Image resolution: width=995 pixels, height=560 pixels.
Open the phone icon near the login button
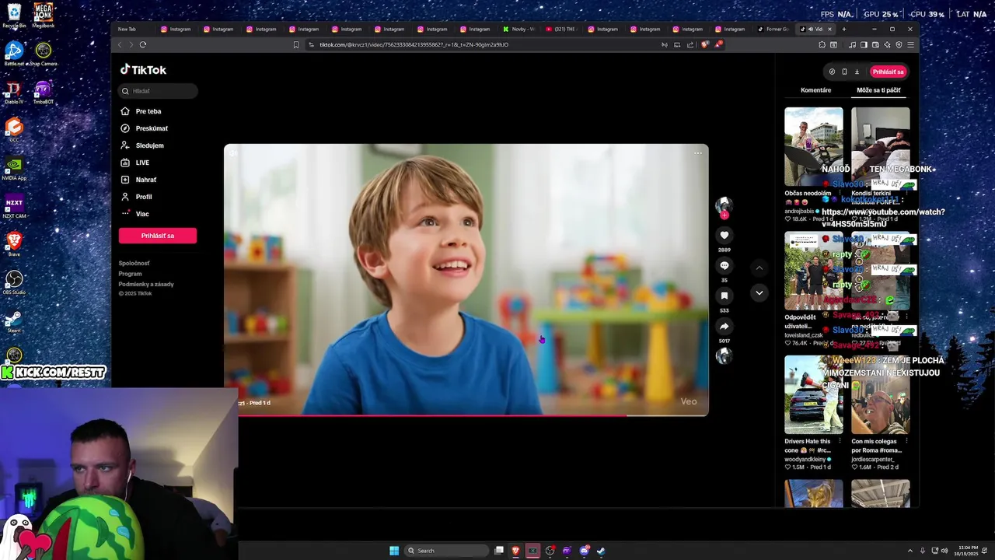pos(844,72)
